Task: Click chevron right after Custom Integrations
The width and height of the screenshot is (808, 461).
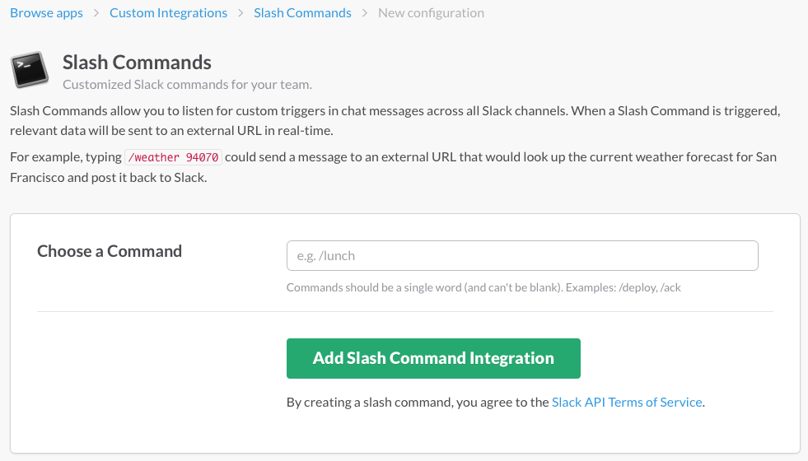Action: pos(241,13)
